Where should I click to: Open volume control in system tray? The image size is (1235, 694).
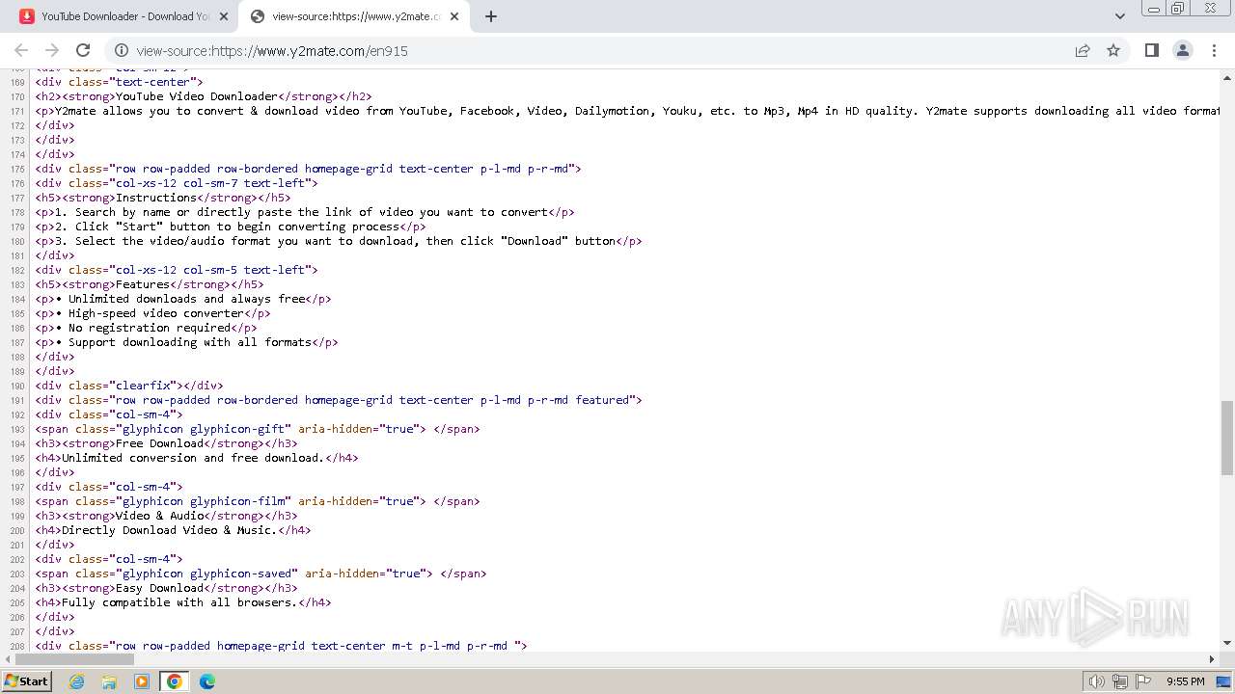[1096, 681]
